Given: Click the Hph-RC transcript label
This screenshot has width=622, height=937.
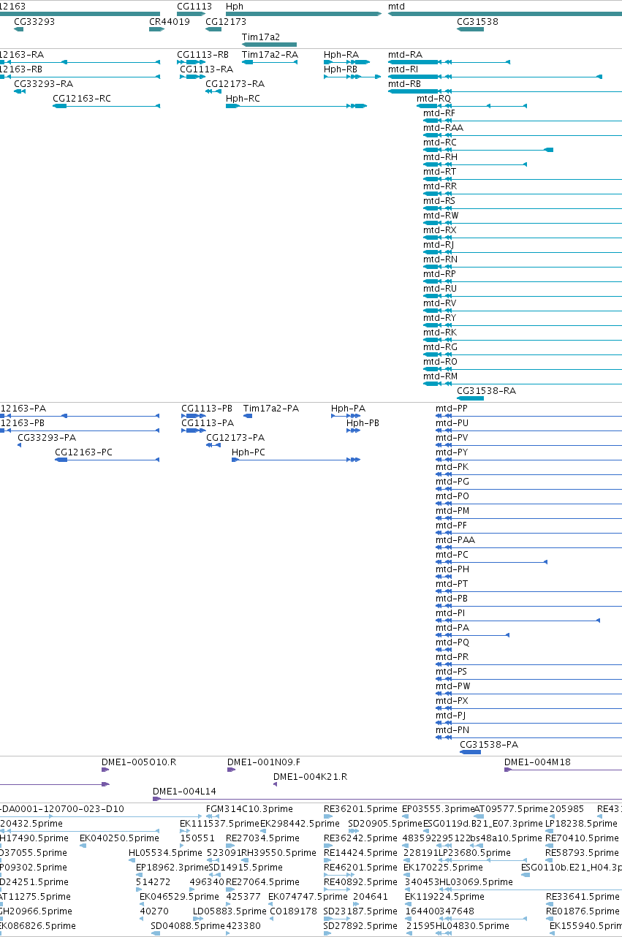Looking at the screenshot, I should tap(243, 99).
